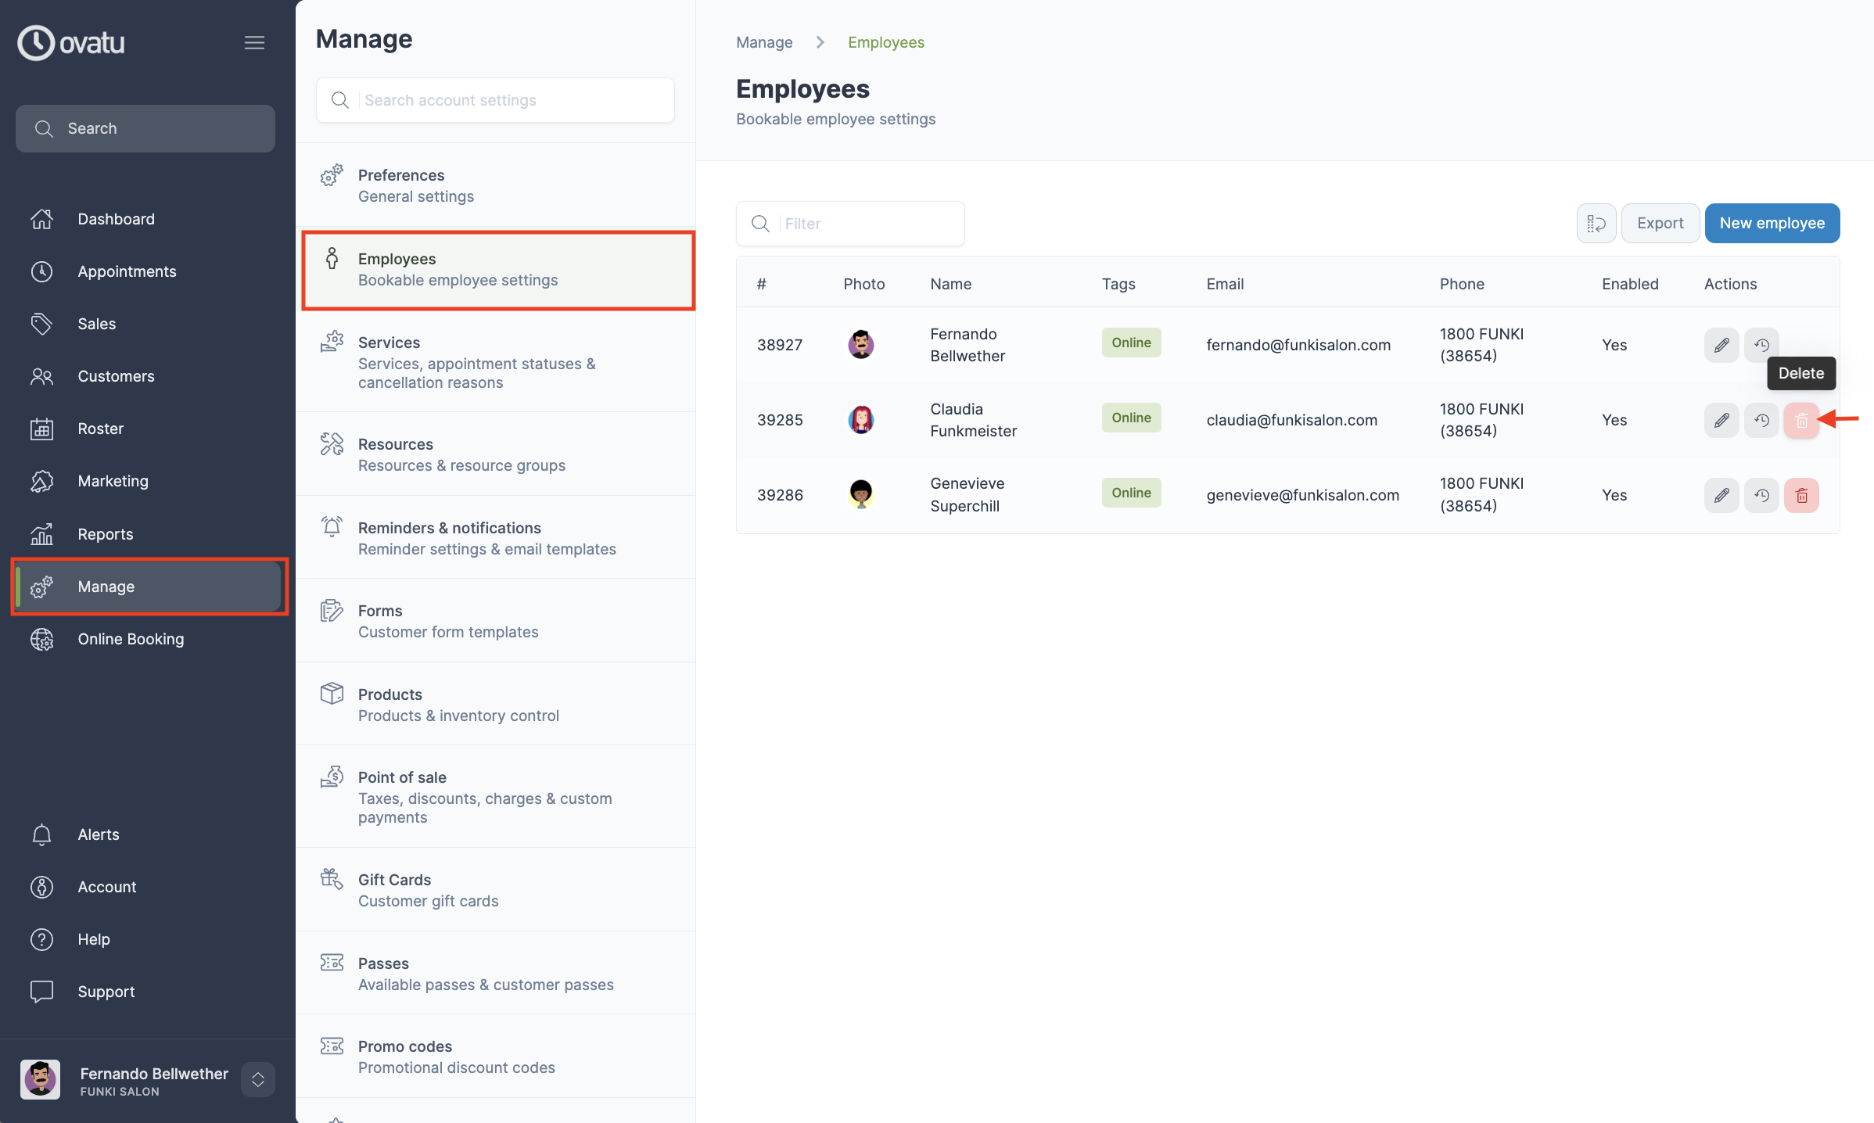Select Promo codes in the Manage list
Screen dimensions: 1874x1123
[x=438, y=1056]
